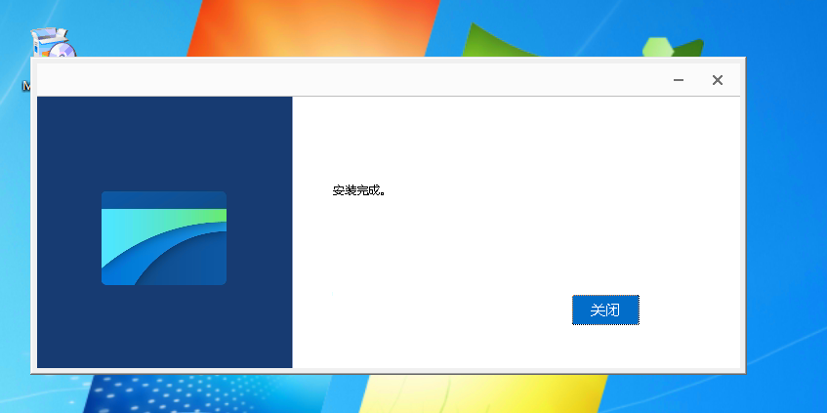The width and height of the screenshot is (827, 413).
Task: Close the installer window with X
Action: 718,80
